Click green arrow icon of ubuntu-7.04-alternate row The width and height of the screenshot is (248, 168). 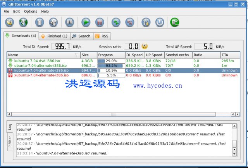(x=10, y=66)
